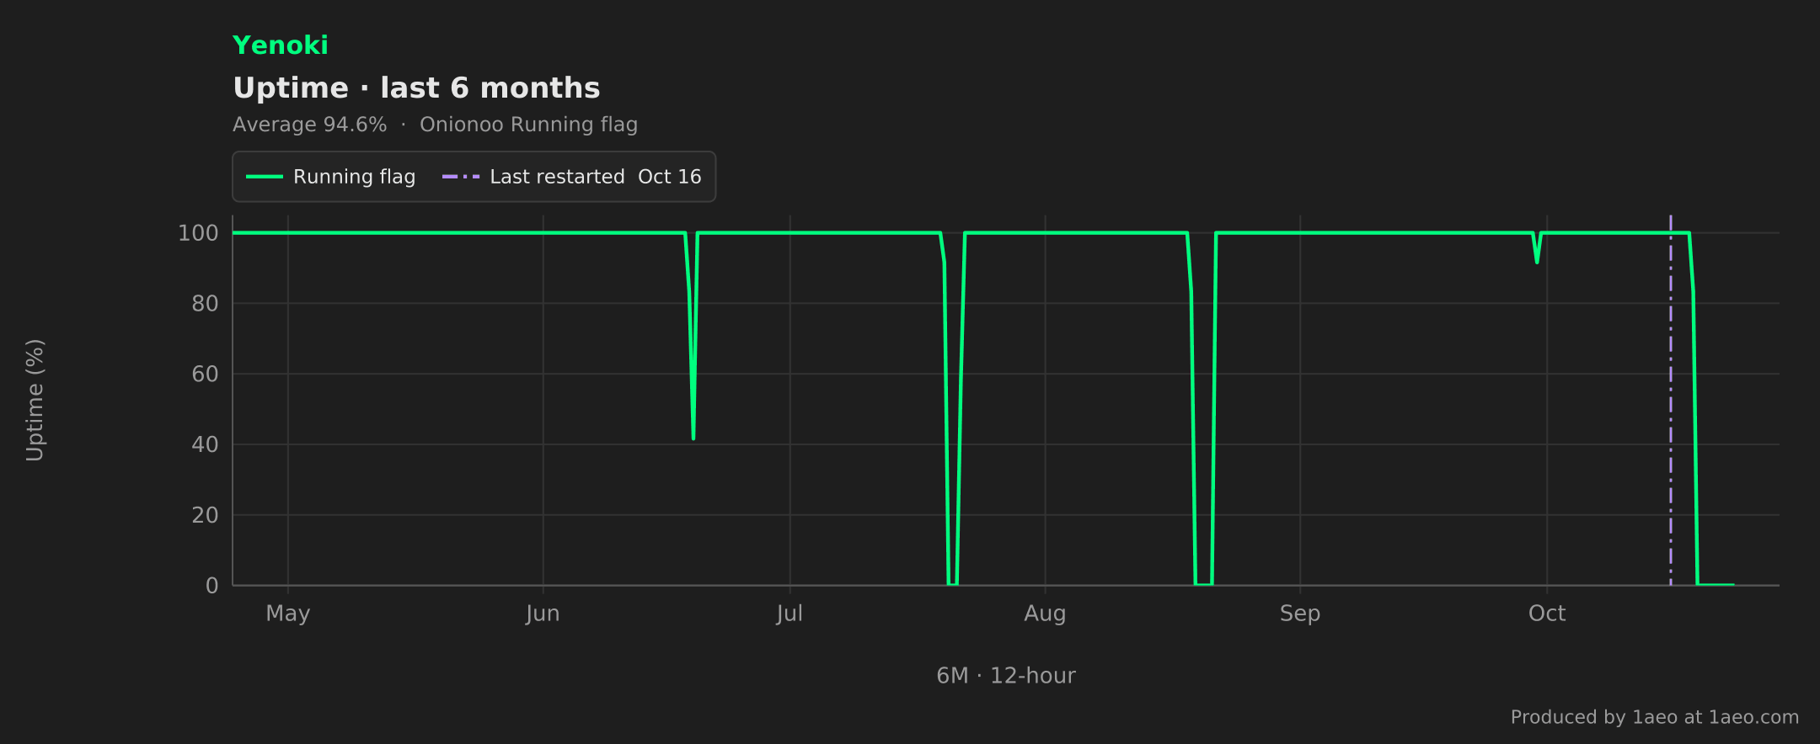This screenshot has width=1820, height=744.
Task: Click the 60 y-axis tick label
Action: [x=205, y=375]
